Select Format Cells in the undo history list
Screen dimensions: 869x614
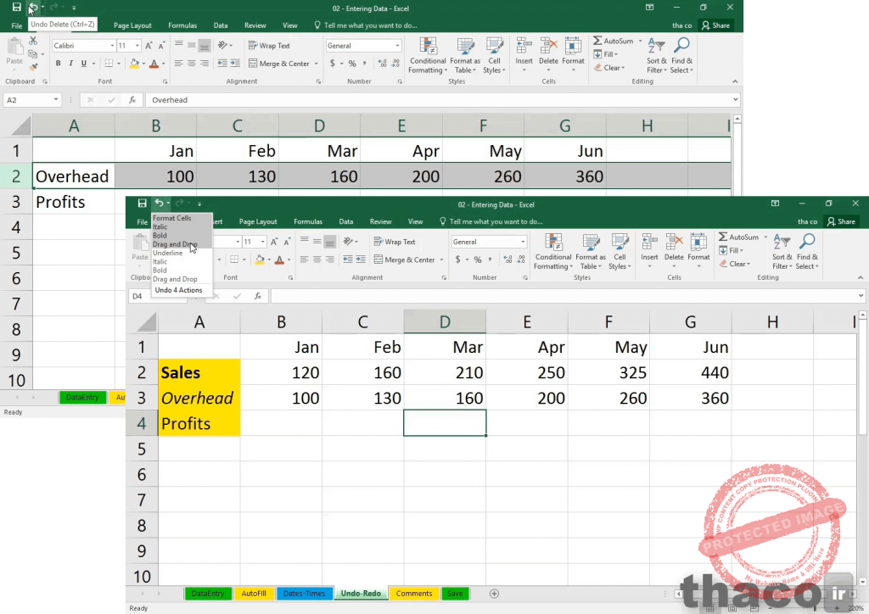click(172, 219)
